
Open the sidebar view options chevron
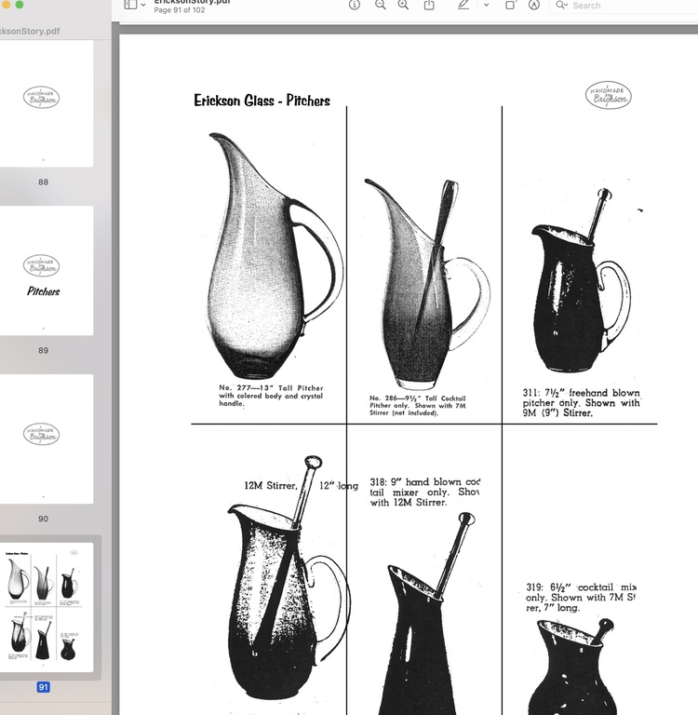142,6
